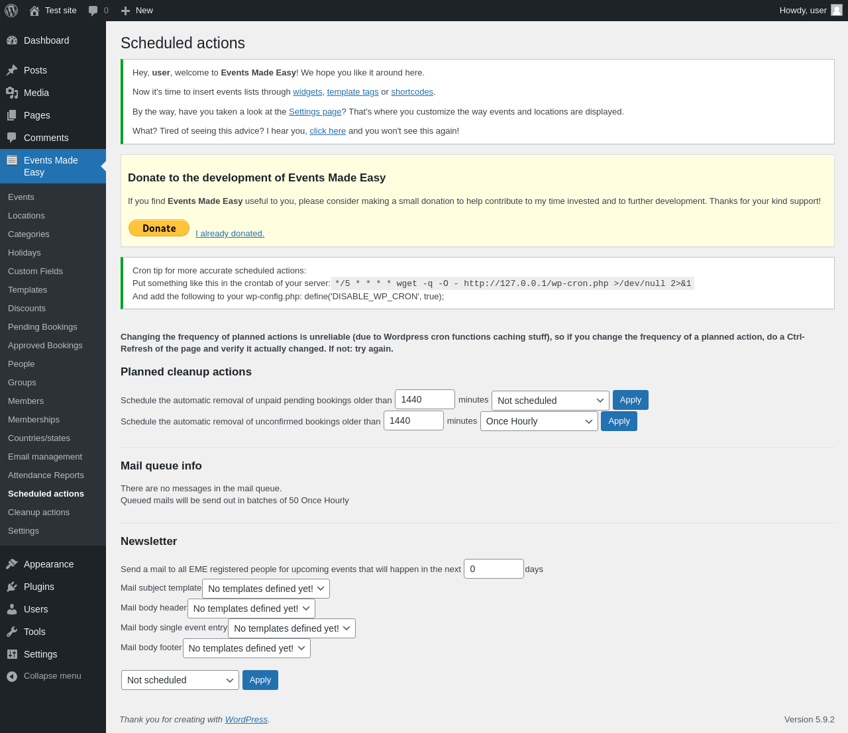Select Scheduled actions submenu item

click(x=46, y=494)
